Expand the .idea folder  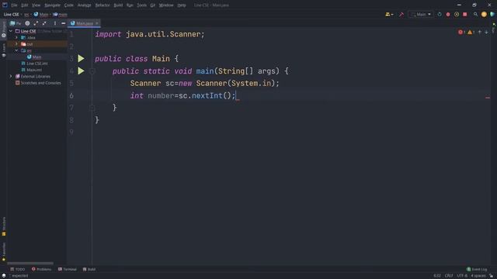point(16,38)
